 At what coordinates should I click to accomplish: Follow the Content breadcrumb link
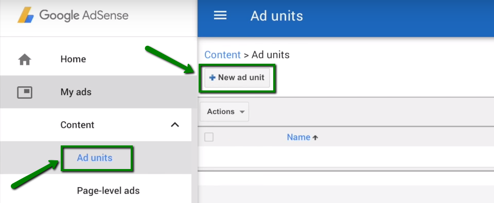(222, 55)
